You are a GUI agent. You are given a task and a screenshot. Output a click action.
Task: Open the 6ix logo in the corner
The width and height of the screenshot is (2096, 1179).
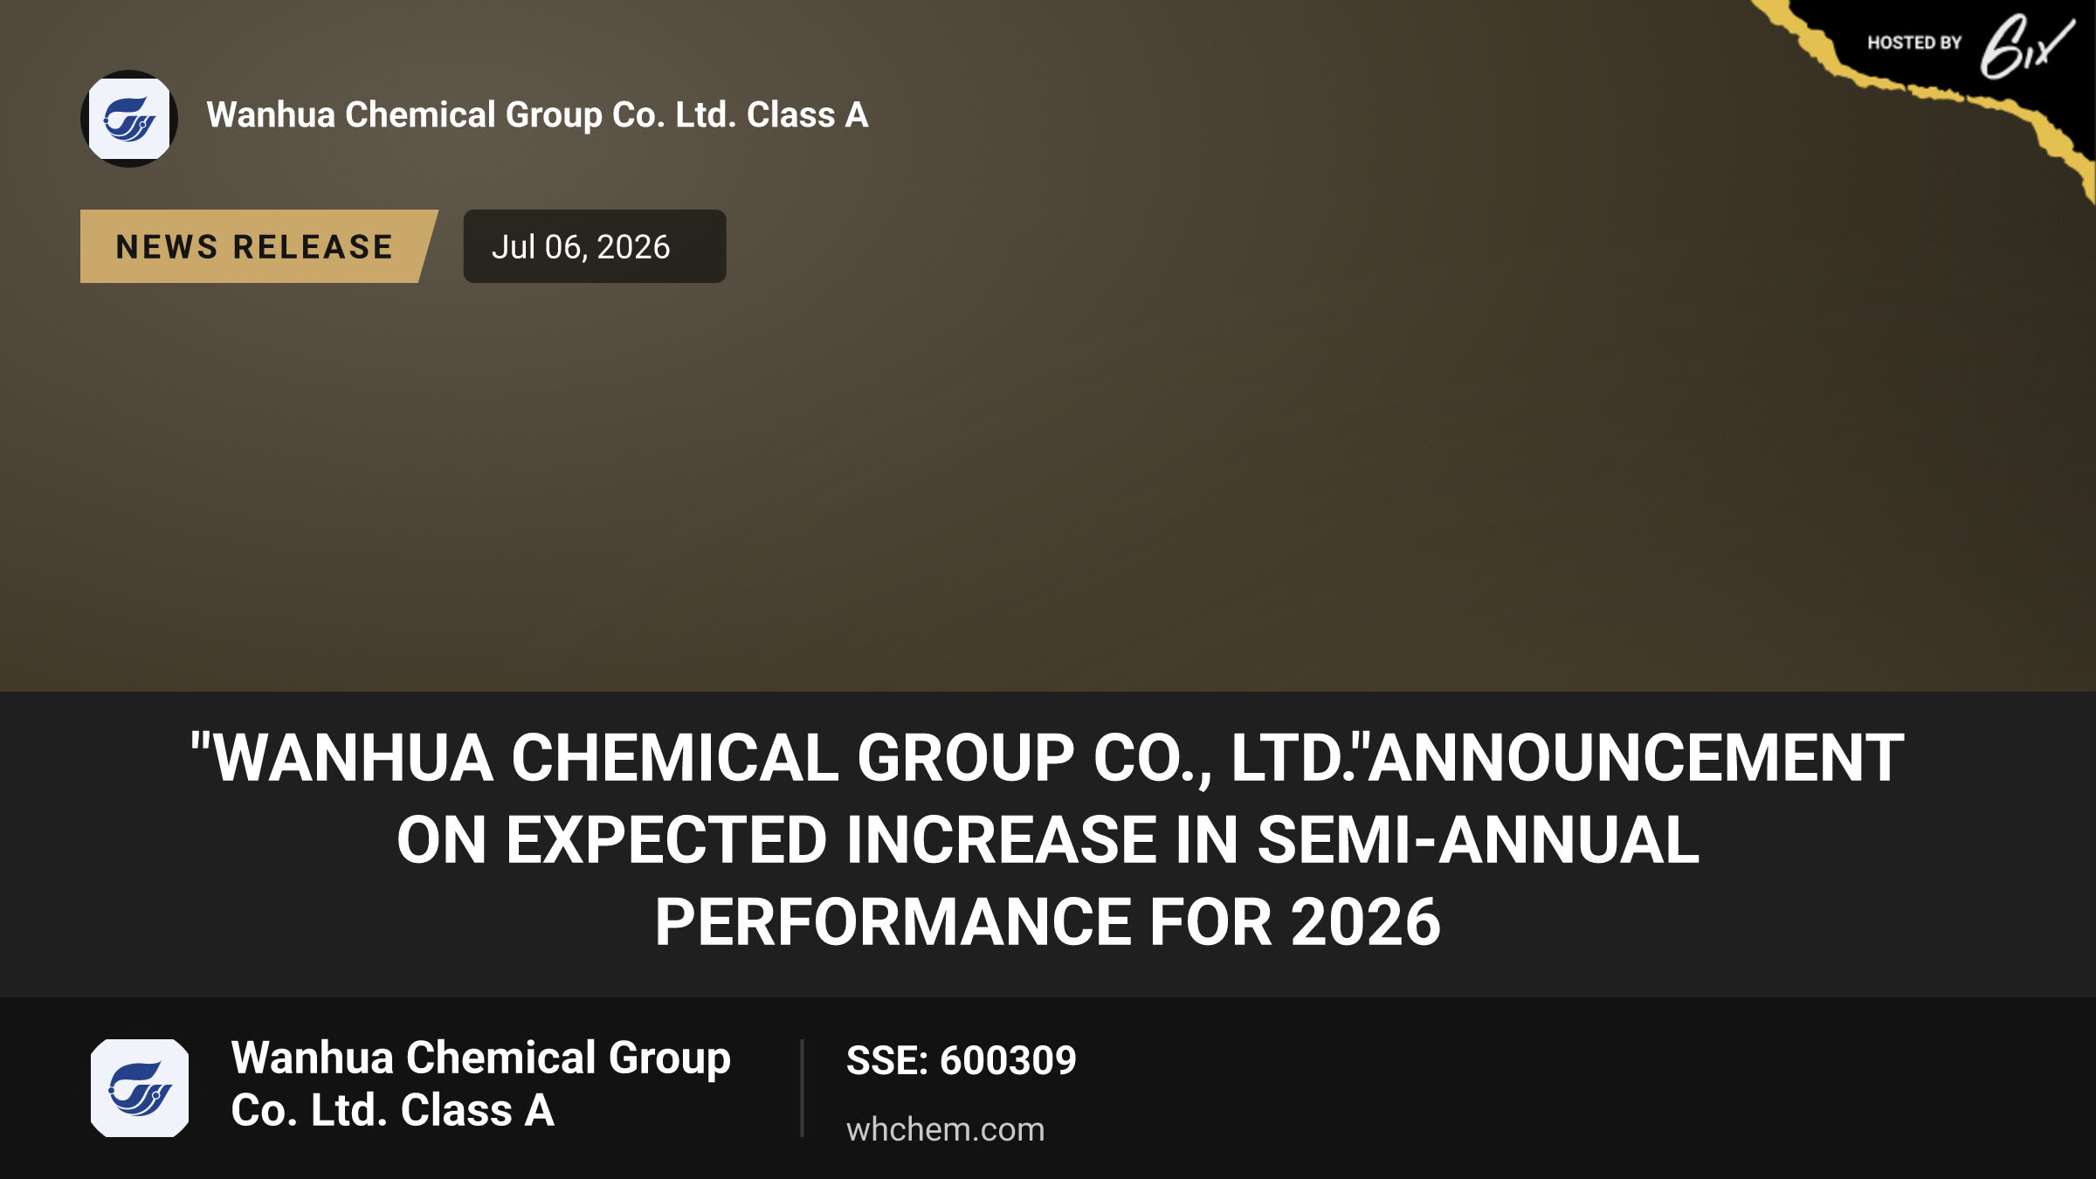click(2026, 45)
